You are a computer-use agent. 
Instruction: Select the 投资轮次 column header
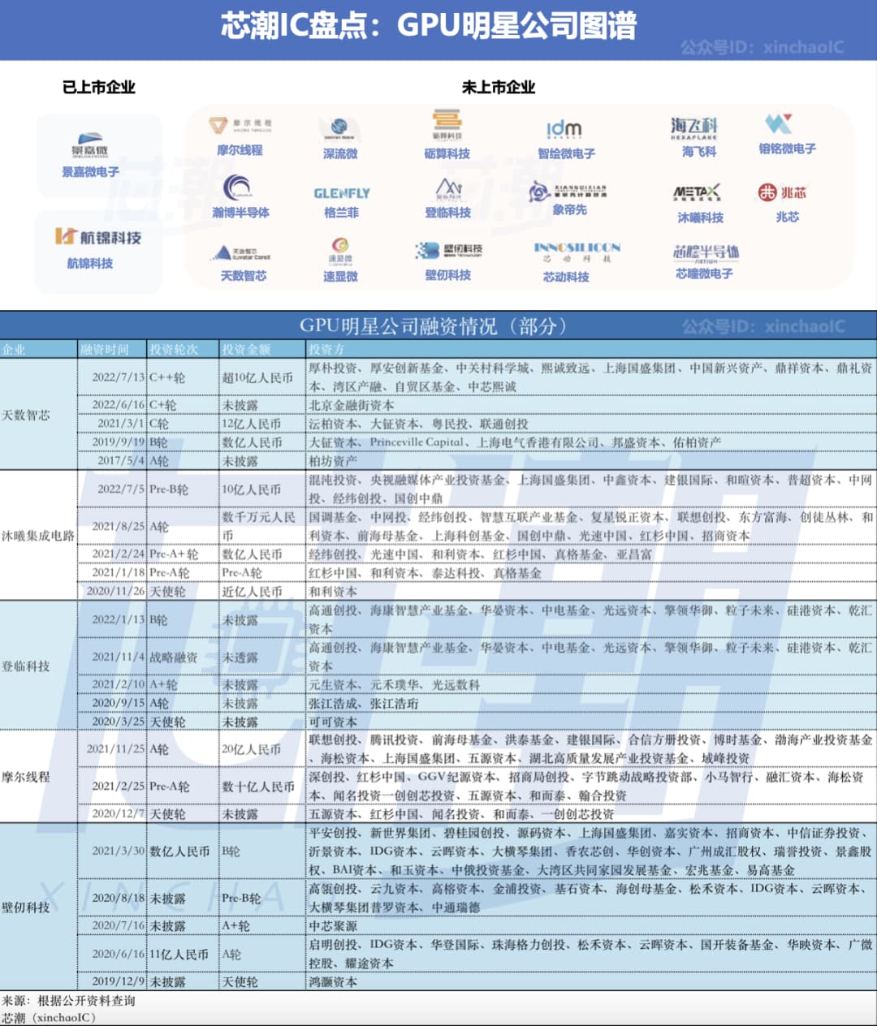(174, 350)
